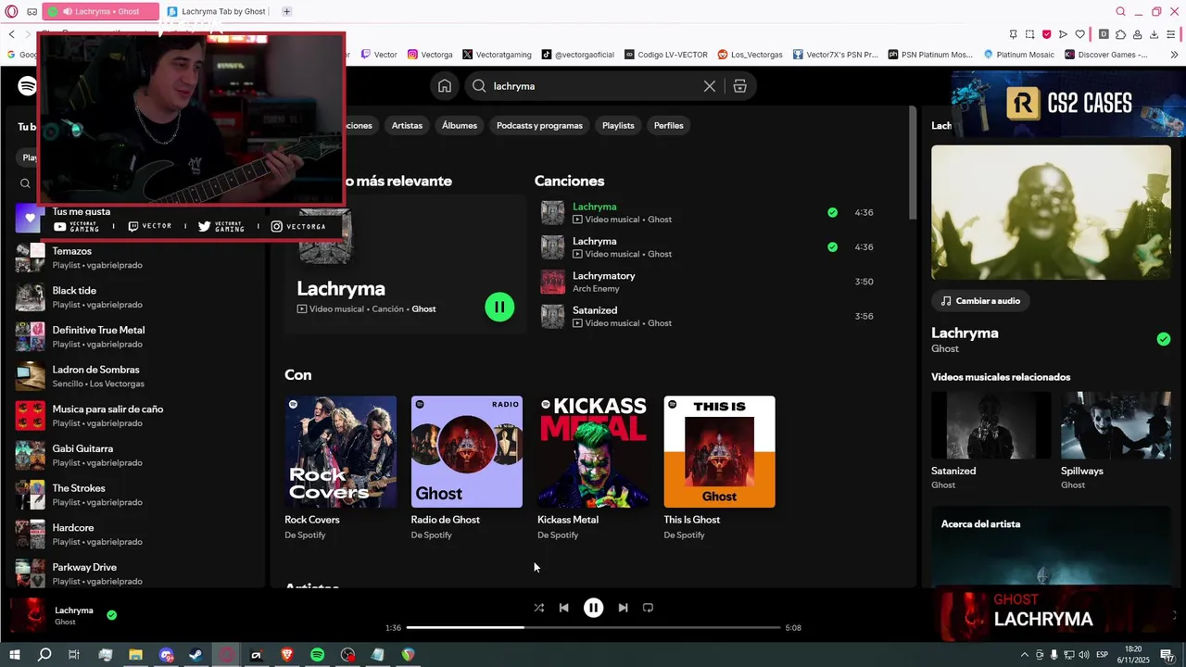This screenshot has width=1186, height=667.
Task: Toggle saved check in the bottom now-playing bar
Action: tap(111, 614)
